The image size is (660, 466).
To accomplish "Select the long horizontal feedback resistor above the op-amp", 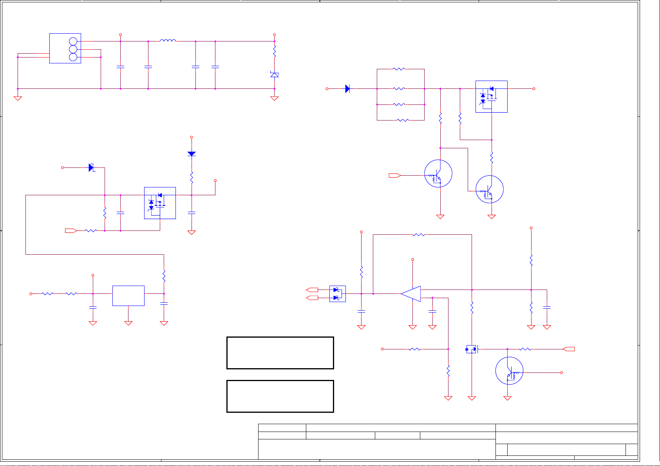I will pos(419,235).
